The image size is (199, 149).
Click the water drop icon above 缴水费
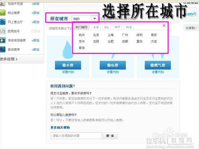pos(68,50)
